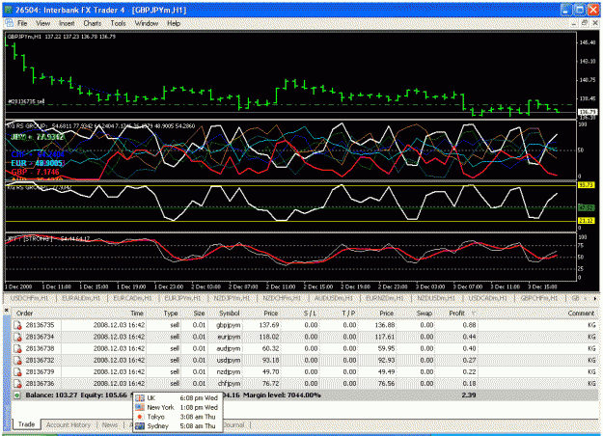603x436 pixels.
Task: Click the 93.73 yellow level label
Action: click(x=586, y=185)
